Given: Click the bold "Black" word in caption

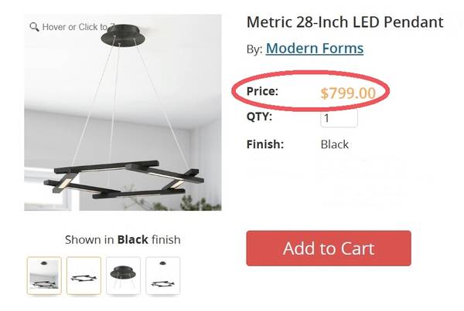Looking at the screenshot, I should (x=132, y=239).
